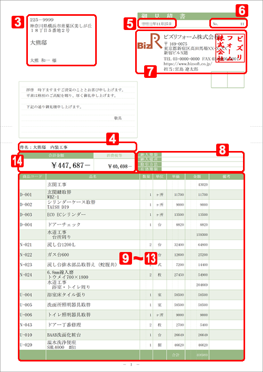Select the U-020 温水洗浄便座 row
The image size is (263, 372).
click(131, 345)
